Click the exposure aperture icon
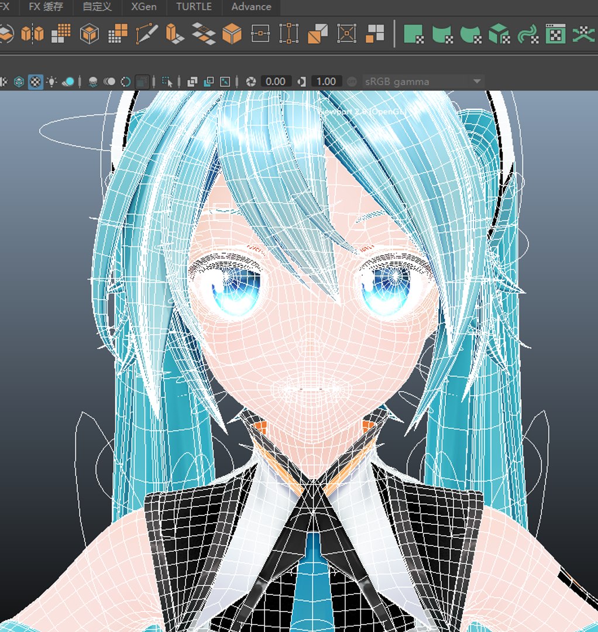Image resolution: width=598 pixels, height=632 pixels. [x=251, y=82]
